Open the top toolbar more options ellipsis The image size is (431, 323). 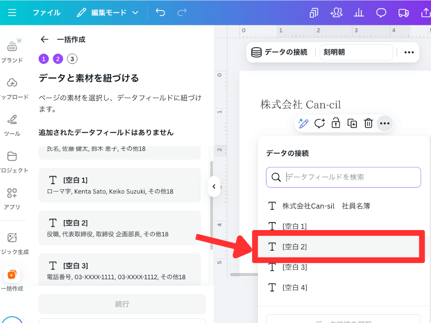click(x=409, y=53)
